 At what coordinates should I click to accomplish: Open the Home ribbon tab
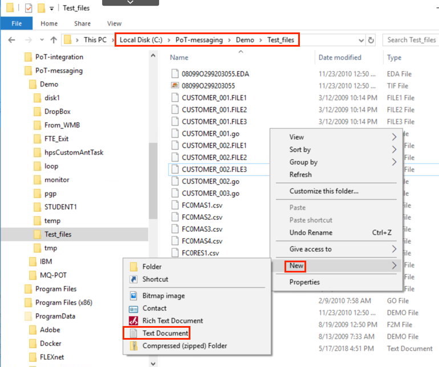click(x=49, y=23)
